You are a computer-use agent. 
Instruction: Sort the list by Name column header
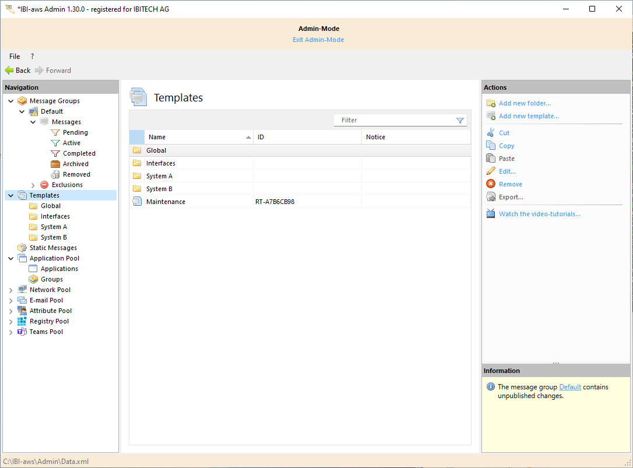click(157, 137)
